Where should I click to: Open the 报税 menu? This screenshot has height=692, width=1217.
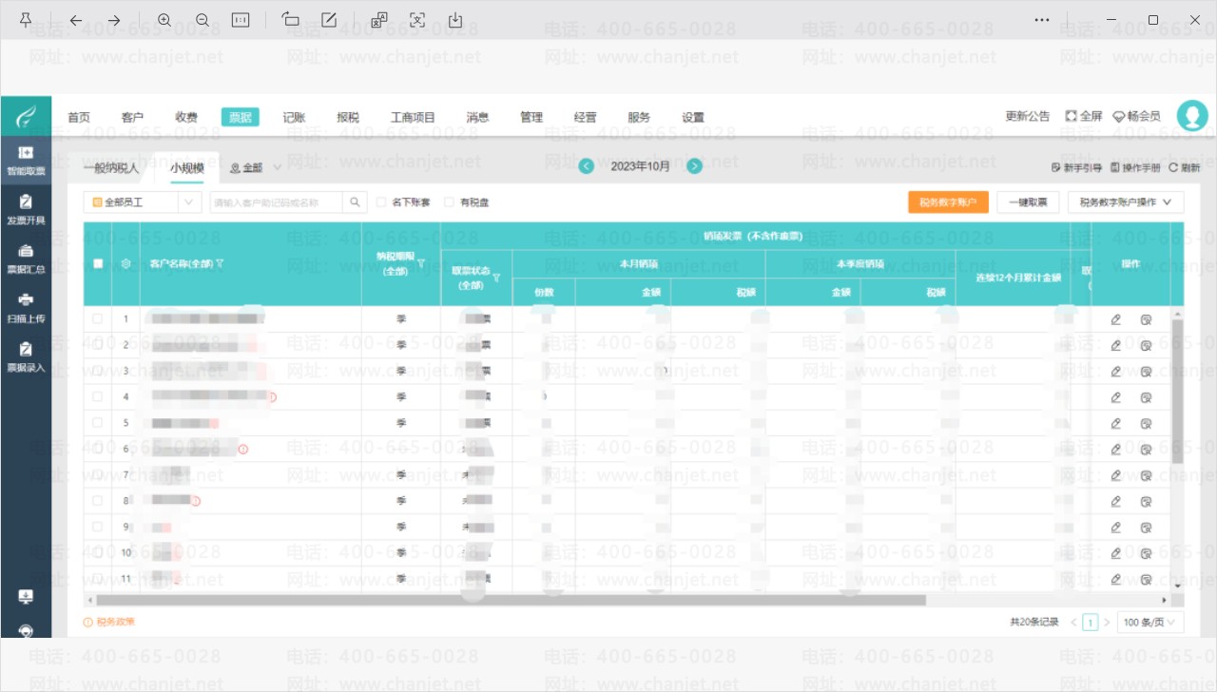(x=348, y=118)
